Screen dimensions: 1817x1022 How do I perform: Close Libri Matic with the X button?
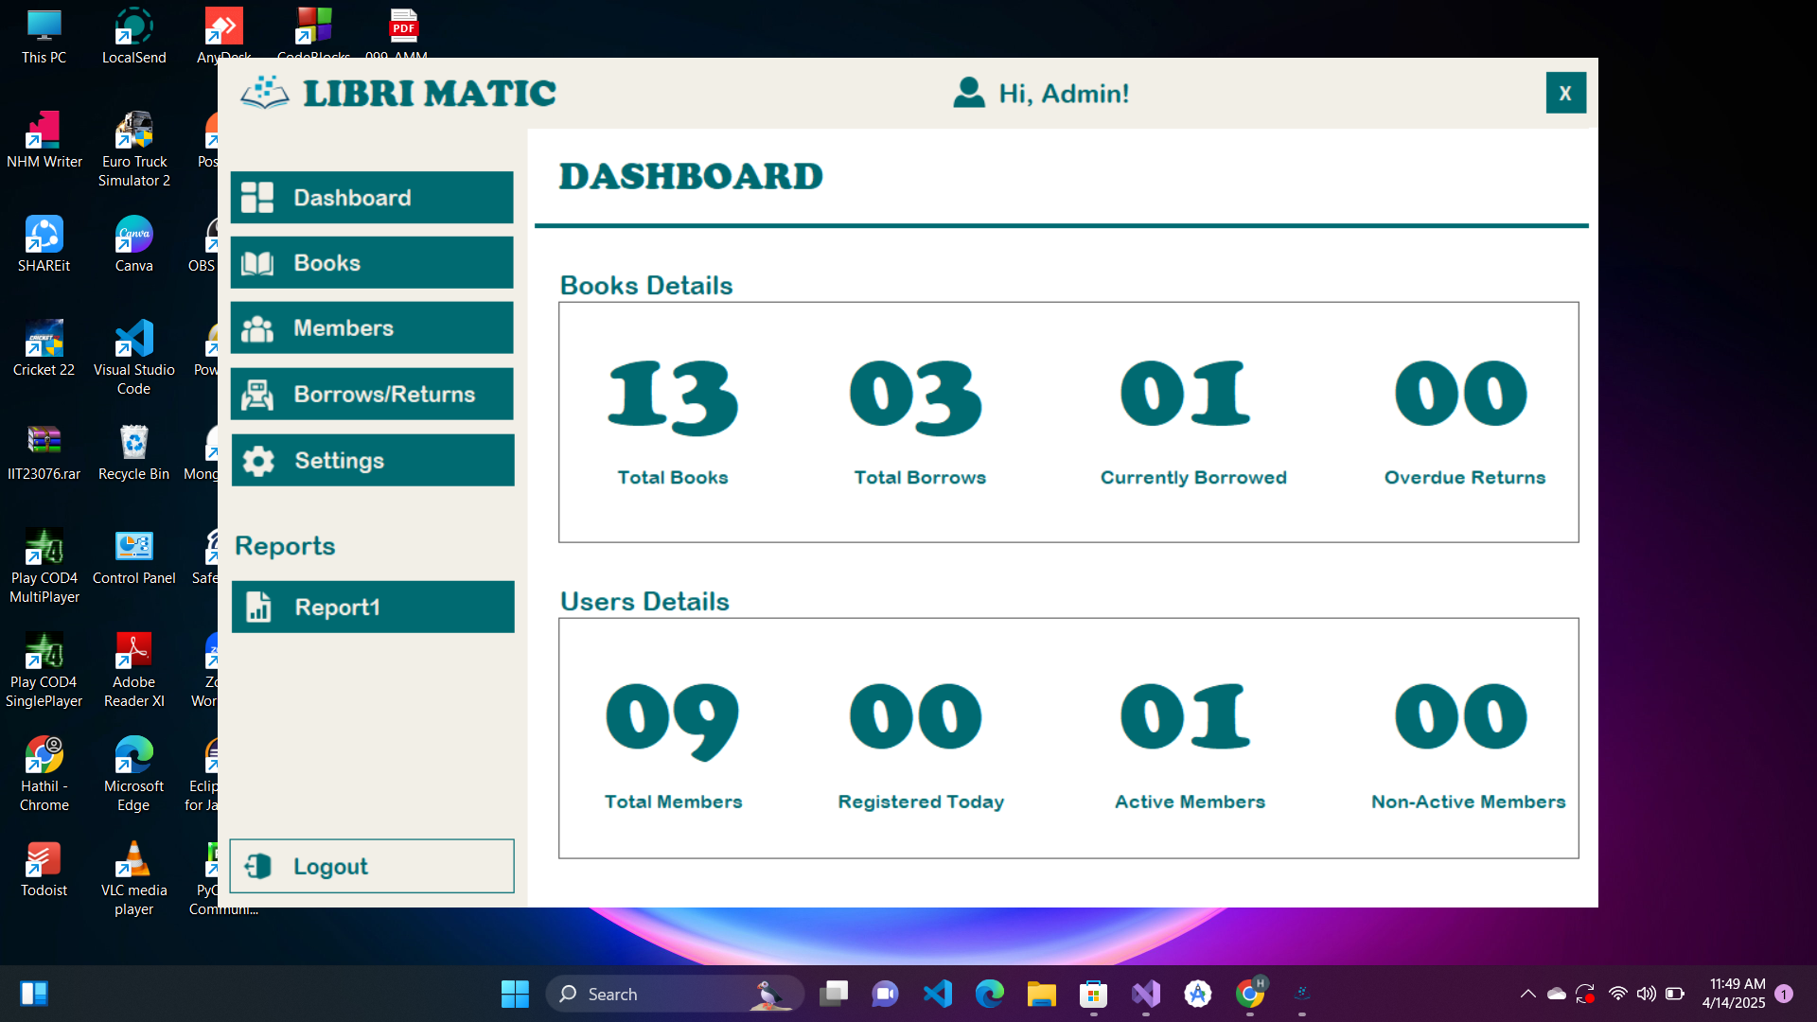1565,93
